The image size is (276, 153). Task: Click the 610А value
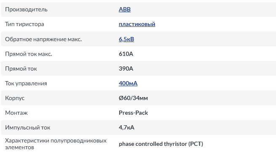[x=126, y=54]
